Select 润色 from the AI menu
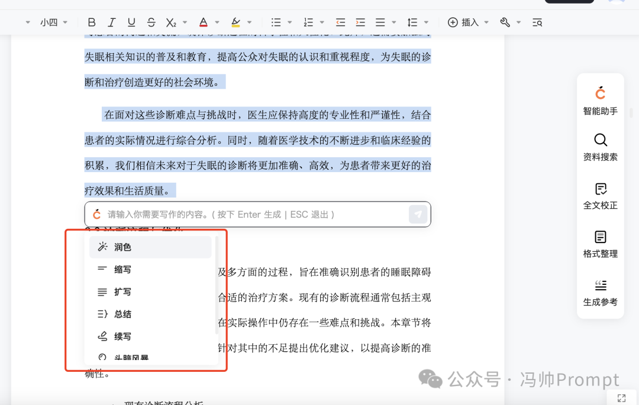 pos(122,247)
